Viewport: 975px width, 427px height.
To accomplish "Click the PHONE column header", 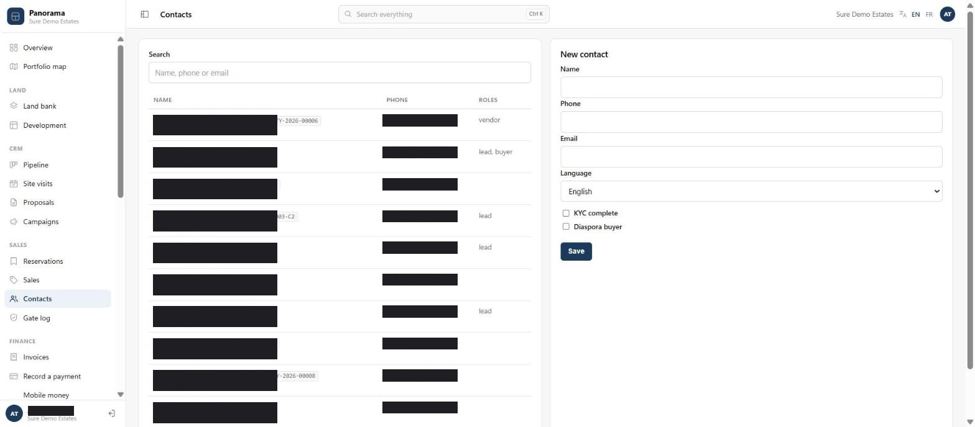I will click(397, 100).
